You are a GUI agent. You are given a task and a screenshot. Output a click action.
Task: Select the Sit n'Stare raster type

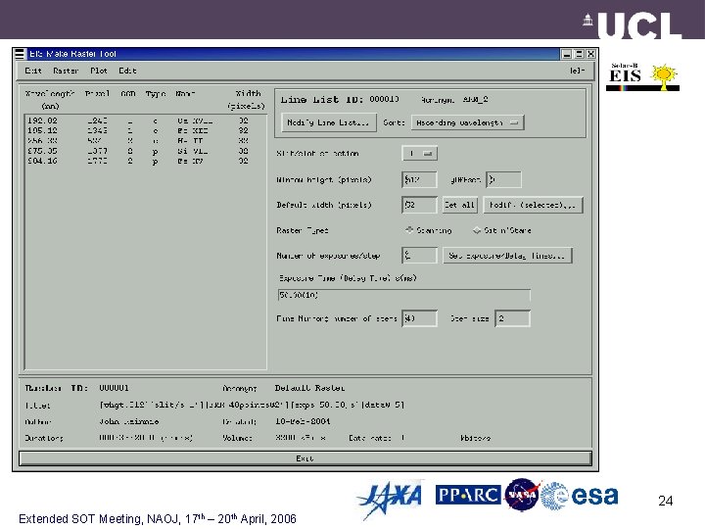502,230
